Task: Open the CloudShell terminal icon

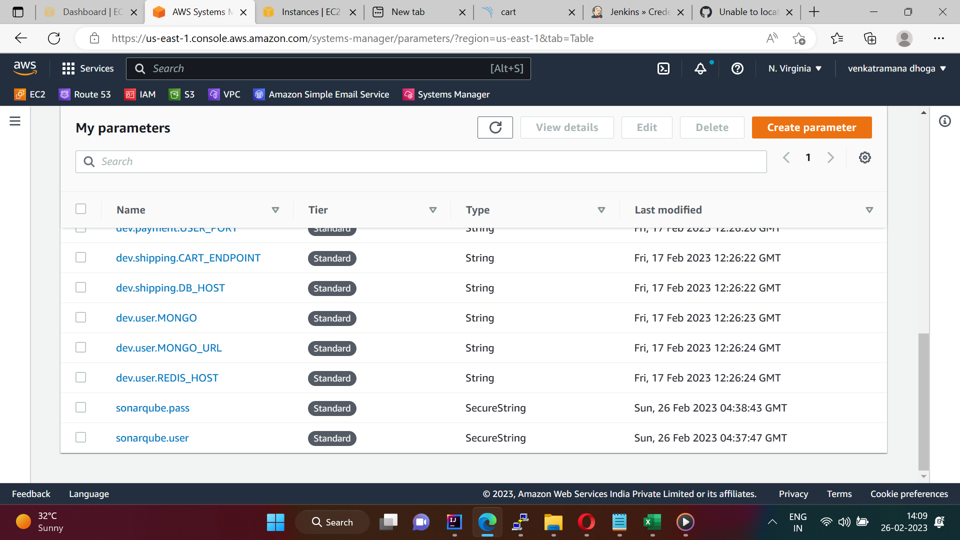Action: pyautogui.click(x=663, y=68)
